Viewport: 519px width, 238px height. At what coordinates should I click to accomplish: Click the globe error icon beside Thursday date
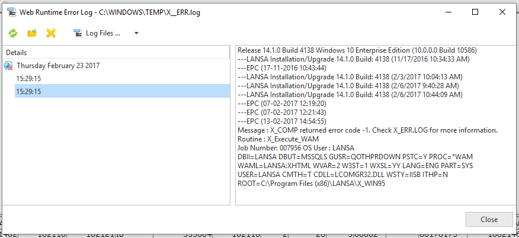click(8, 66)
